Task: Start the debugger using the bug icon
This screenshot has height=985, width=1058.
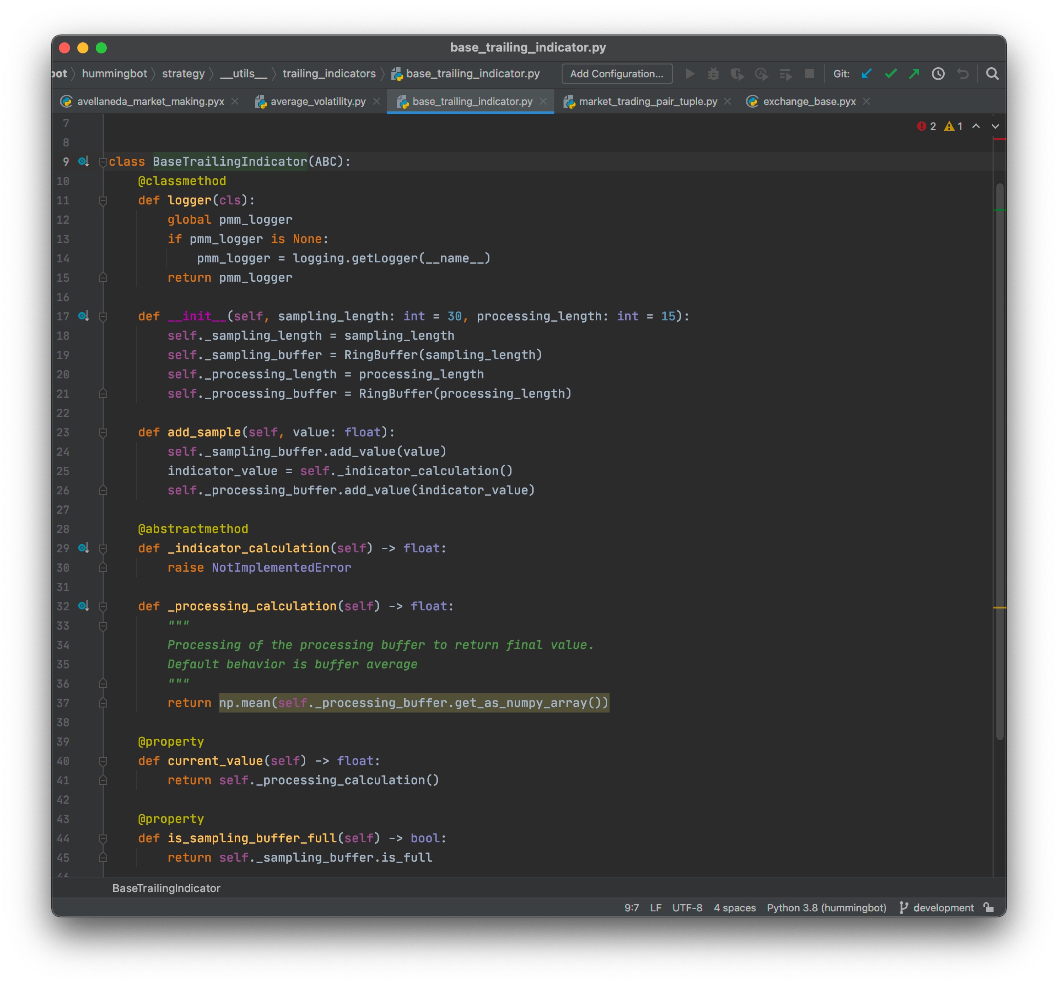Action: [714, 74]
